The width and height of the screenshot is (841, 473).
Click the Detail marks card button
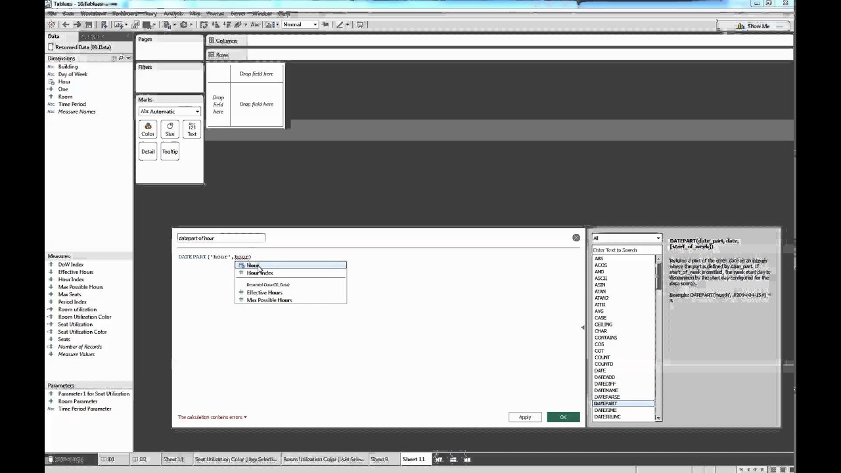coord(148,152)
